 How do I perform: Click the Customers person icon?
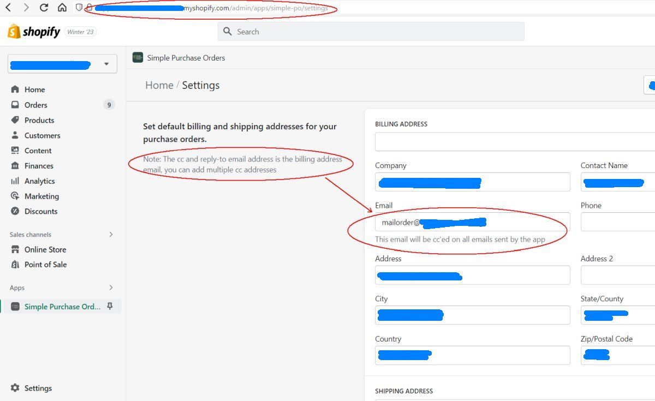(15, 135)
